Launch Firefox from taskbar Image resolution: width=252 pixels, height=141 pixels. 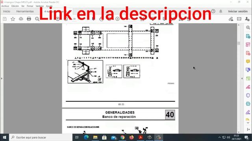[132, 137]
